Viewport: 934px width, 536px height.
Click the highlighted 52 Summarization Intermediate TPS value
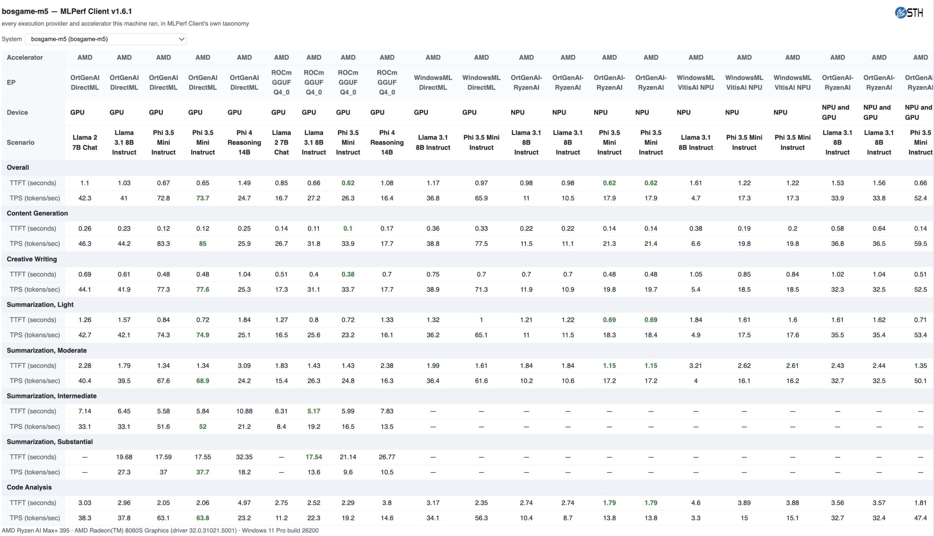(x=202, y=426)
